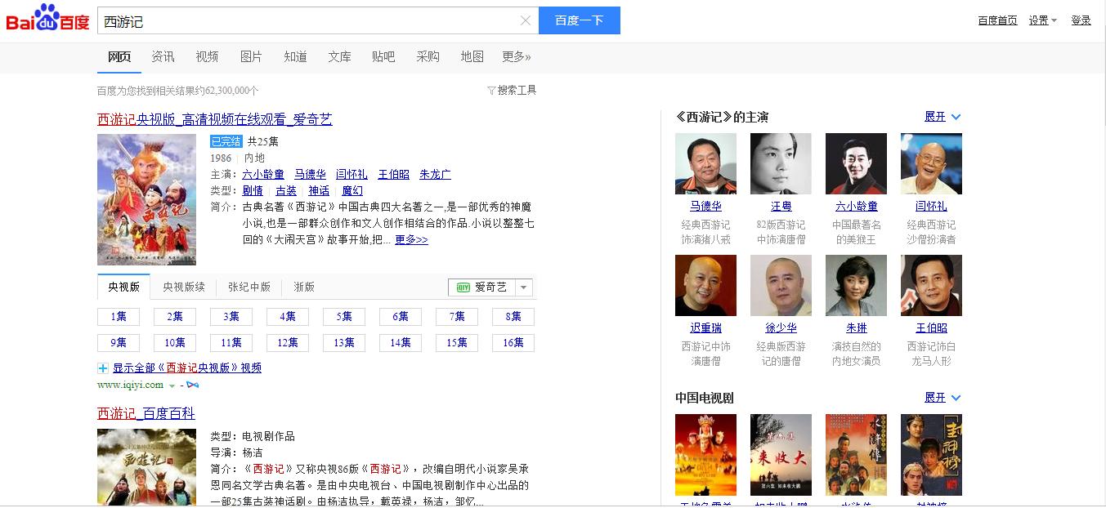
Task: Click 马德华's portrait thumbnail
Action: point(705,163)
